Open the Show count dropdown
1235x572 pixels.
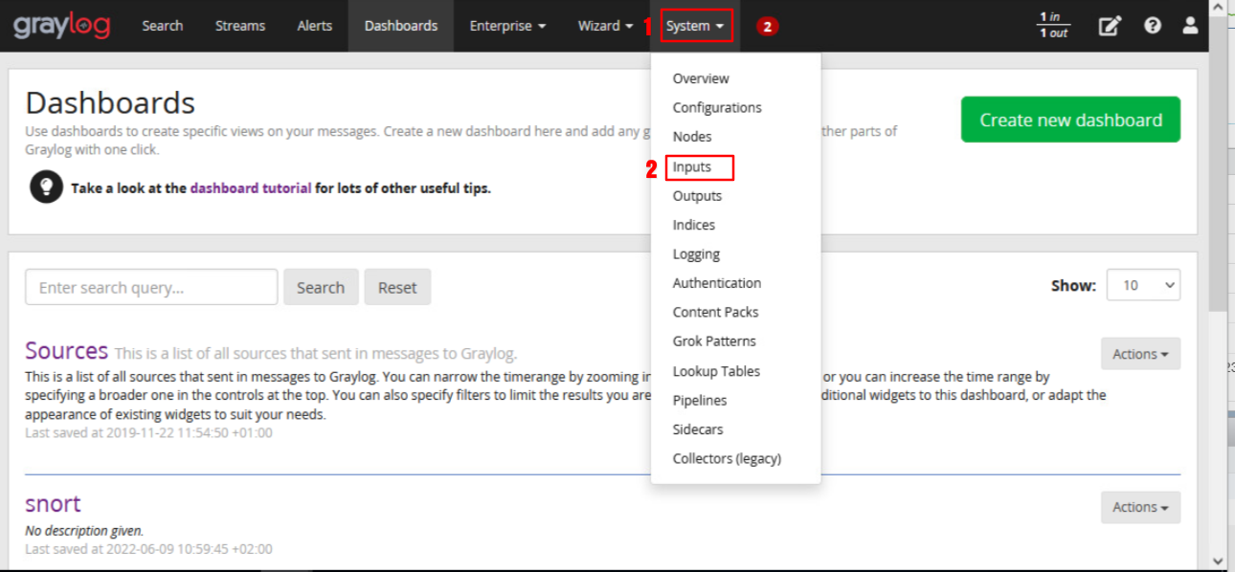pyautogui.click(x=1143, y=285)
